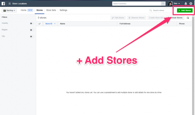This screenshot has width=195, height=115.
Task: Click Tony's profile picture
Action: (x=170, y=3)
